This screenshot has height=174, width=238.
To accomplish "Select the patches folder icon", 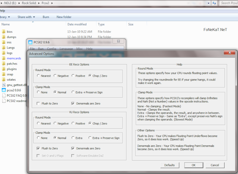I will (x=4, y=64).
